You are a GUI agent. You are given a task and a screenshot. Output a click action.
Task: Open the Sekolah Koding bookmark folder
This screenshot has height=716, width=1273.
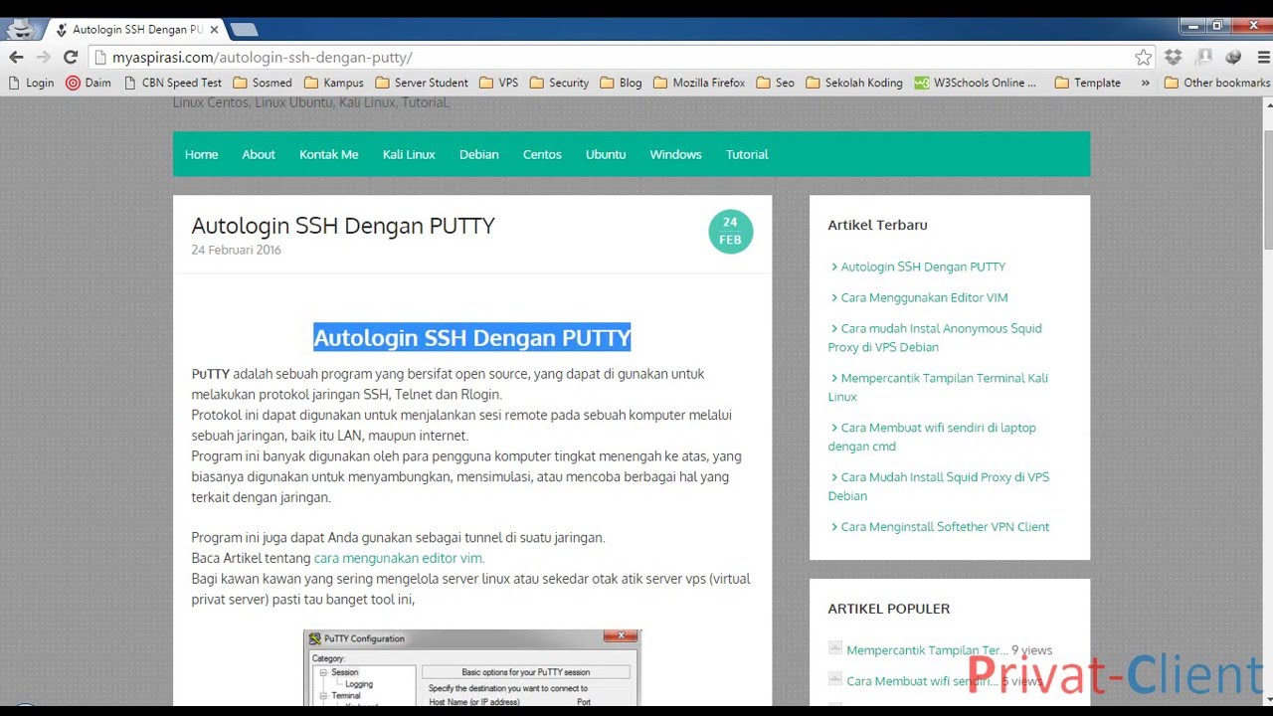click(x=854, y=83)
